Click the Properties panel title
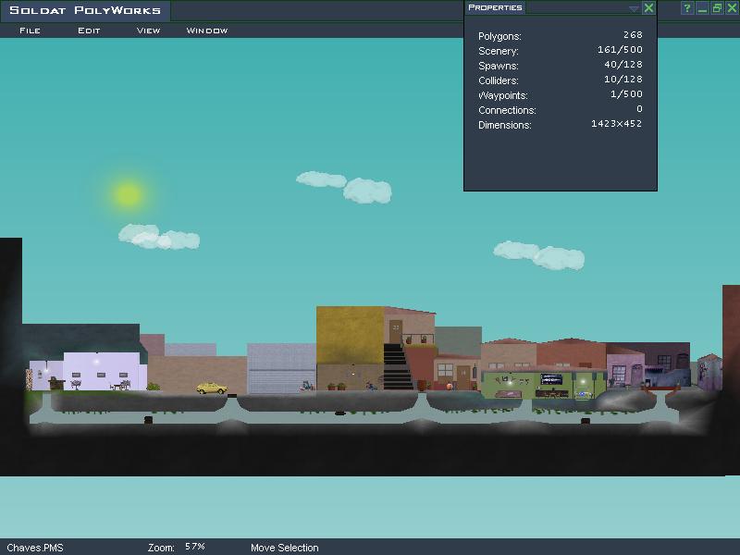The width and height of the screenshot is (740, 555). click(495, 7)
